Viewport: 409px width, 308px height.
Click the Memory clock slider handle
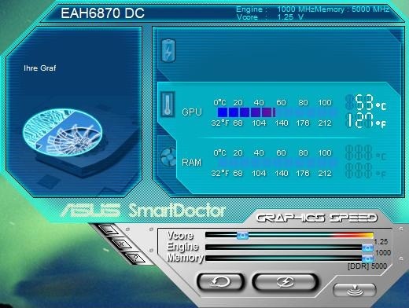coord(367,258)
